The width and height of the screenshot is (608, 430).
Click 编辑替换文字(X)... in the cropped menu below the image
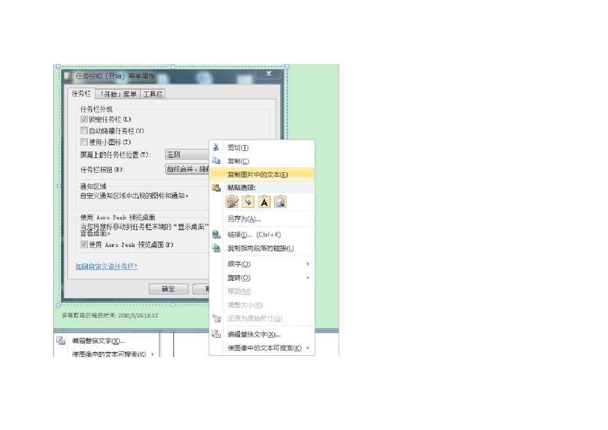(x=99, y=341)
